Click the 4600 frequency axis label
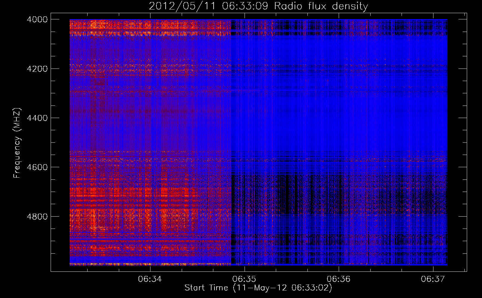Screen dimensions: 482x298 (37, 167)
